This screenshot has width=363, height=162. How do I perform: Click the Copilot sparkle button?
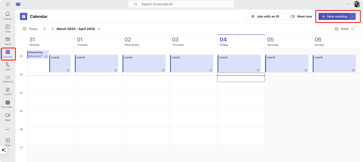(x=4, y=150)
